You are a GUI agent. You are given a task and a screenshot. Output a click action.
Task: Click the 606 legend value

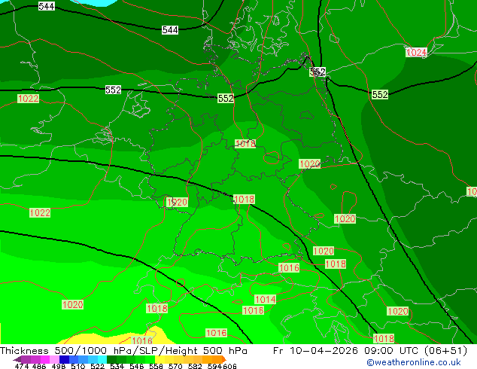(229, 366)
